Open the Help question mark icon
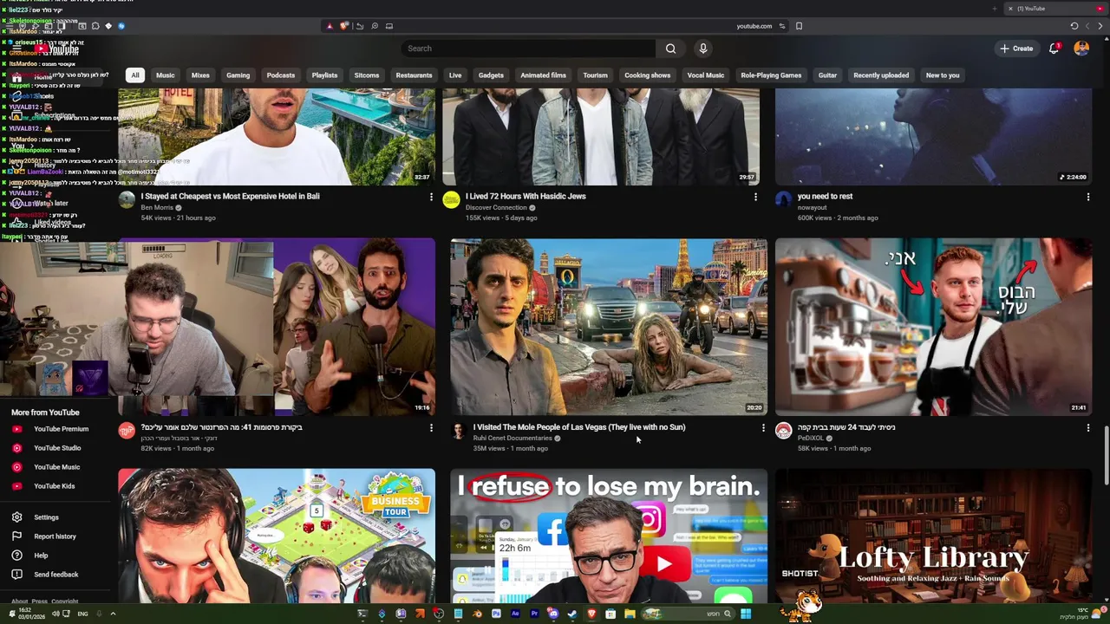The height and width of the screenshot is (624, 1110). point(16,556)
